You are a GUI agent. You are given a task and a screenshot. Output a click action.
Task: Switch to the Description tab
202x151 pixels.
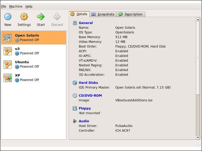(x=131, y=14)
